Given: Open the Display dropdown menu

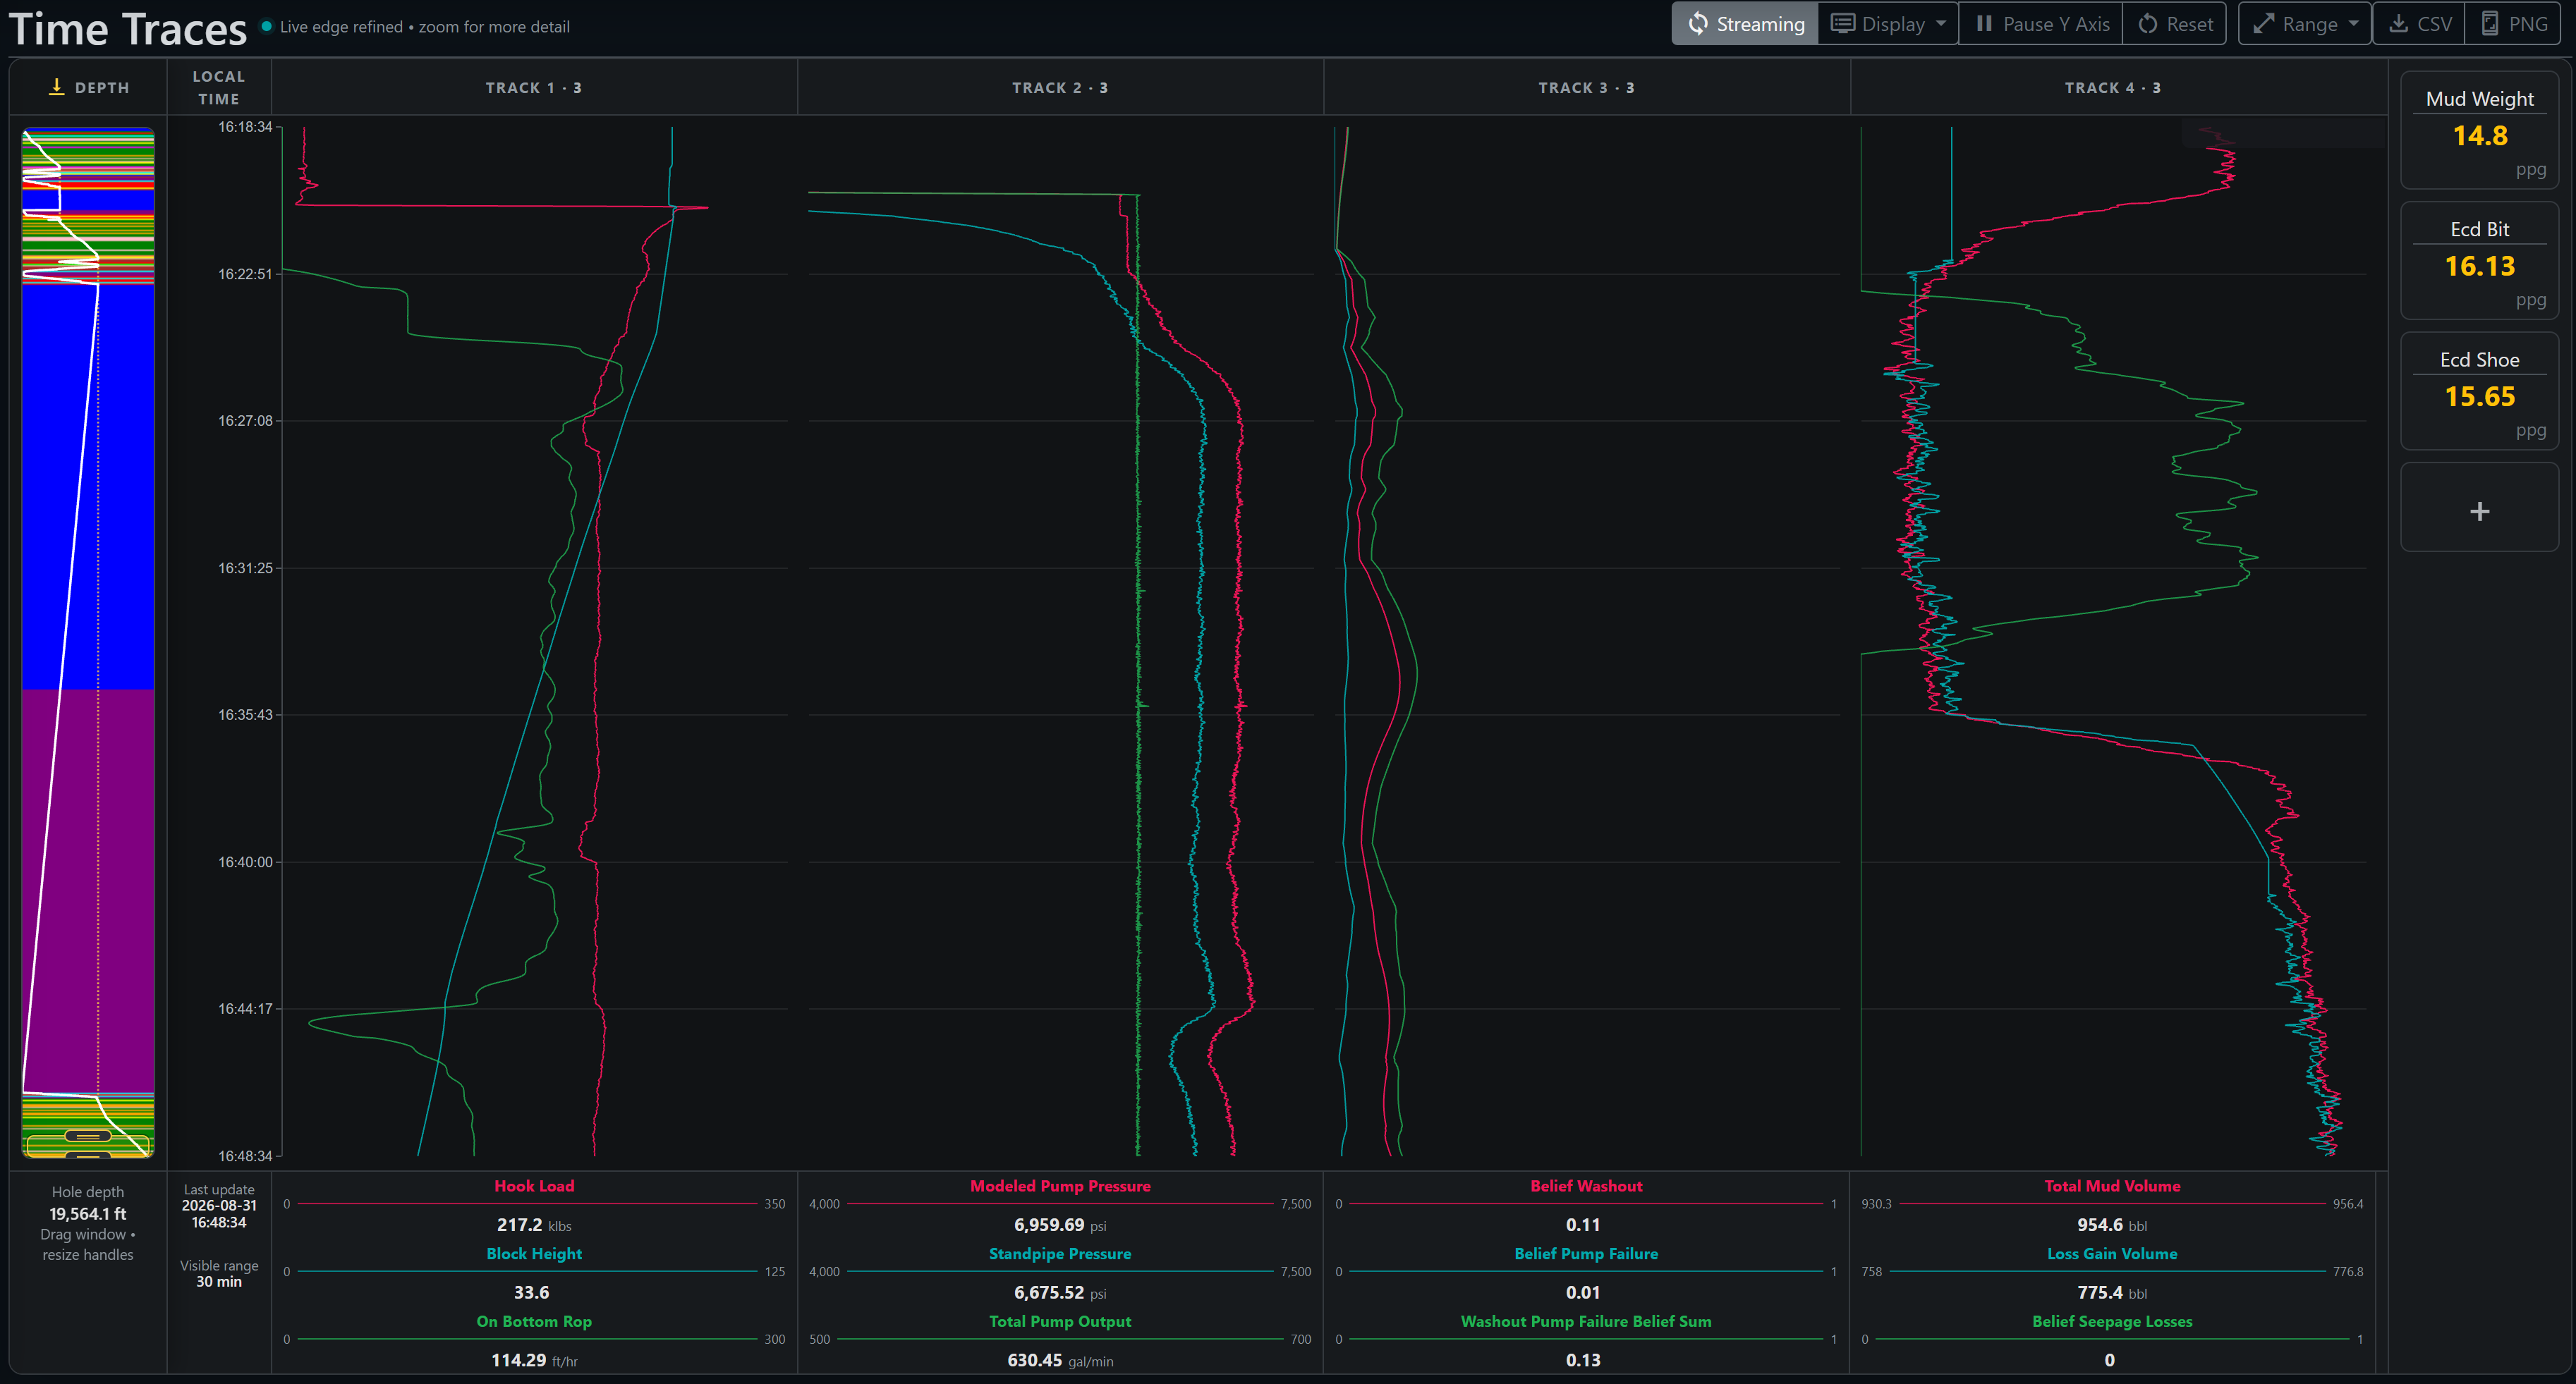Looking at the screenshot, I should [x=1888, y=24].
